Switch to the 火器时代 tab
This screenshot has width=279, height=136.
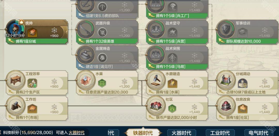pos(182,133)
